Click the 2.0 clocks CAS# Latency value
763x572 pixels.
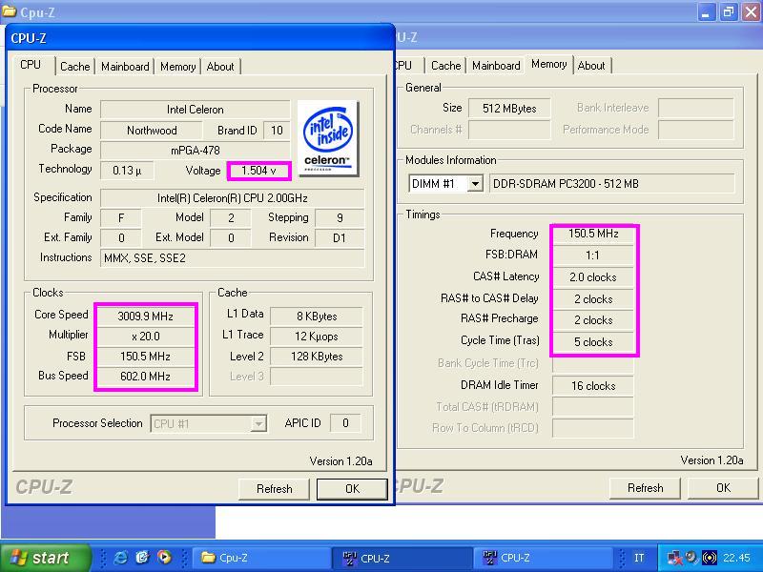click(x=593, y=277)
